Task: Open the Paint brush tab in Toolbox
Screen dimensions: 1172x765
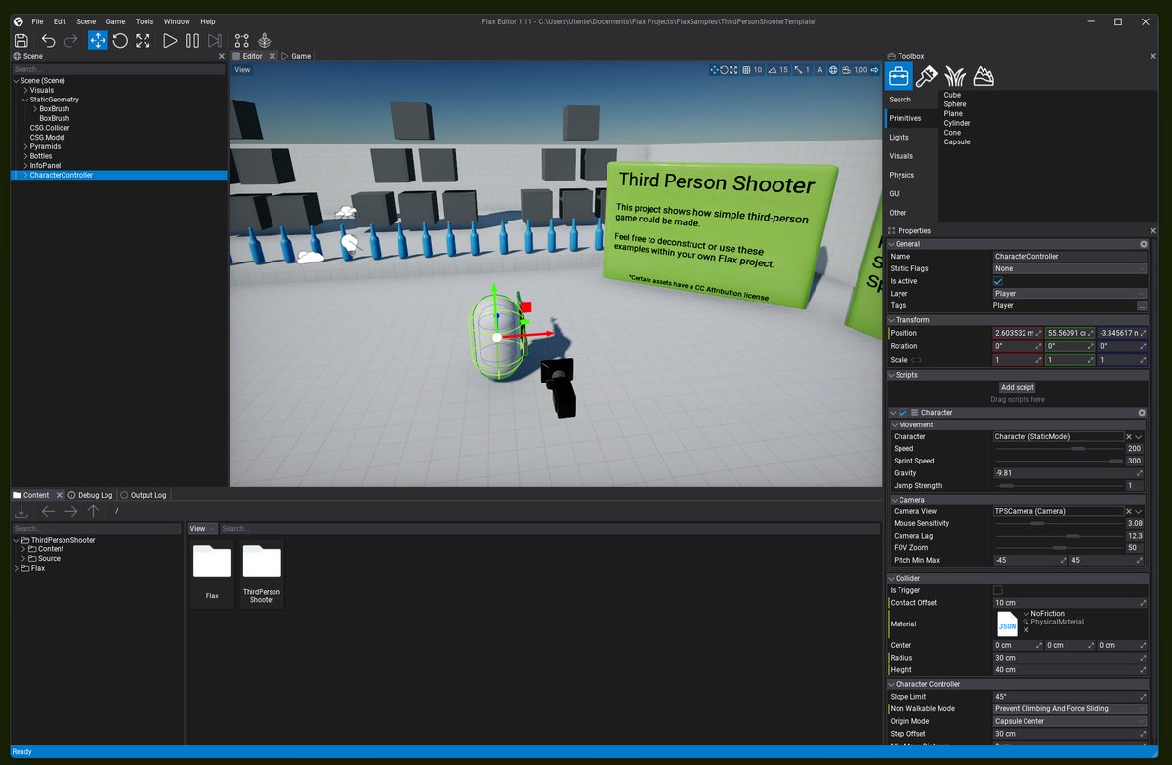Action: 927,76
